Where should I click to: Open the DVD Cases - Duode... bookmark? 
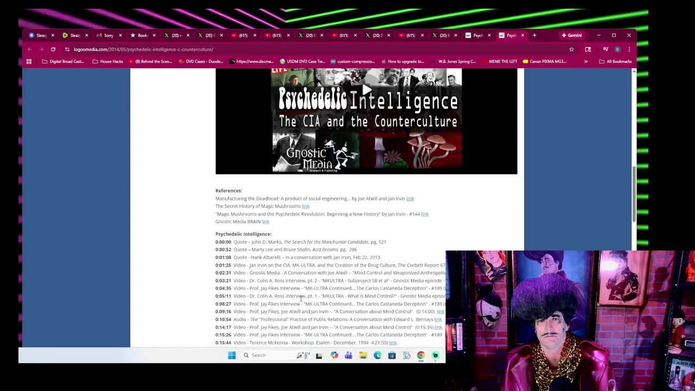200,61
